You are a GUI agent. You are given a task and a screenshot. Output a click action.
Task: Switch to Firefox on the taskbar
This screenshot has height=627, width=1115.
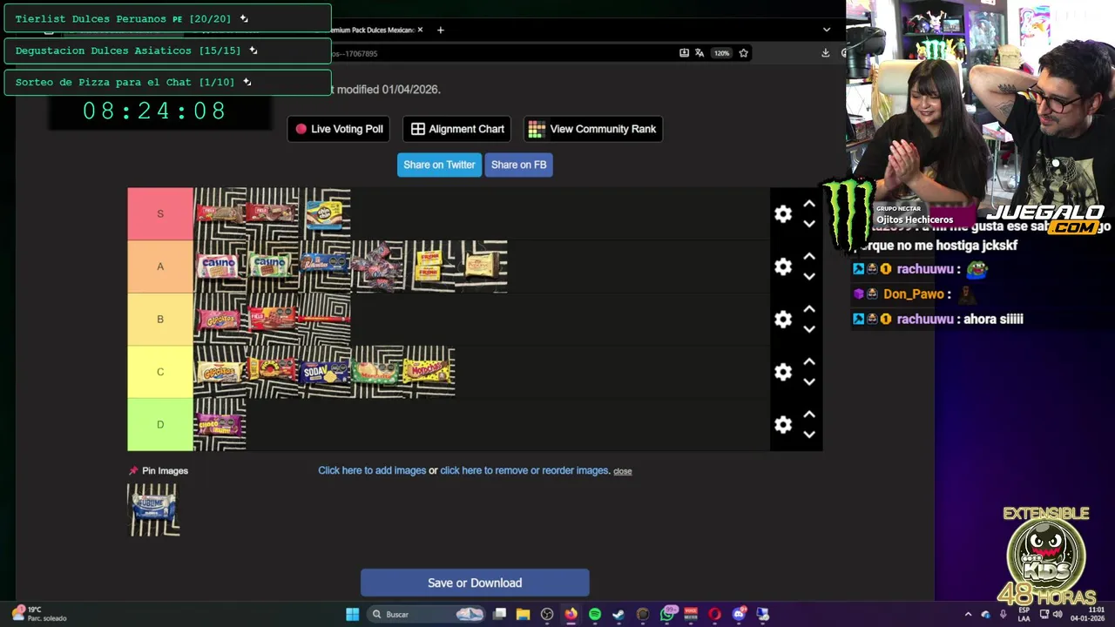[x=571, y=614]
